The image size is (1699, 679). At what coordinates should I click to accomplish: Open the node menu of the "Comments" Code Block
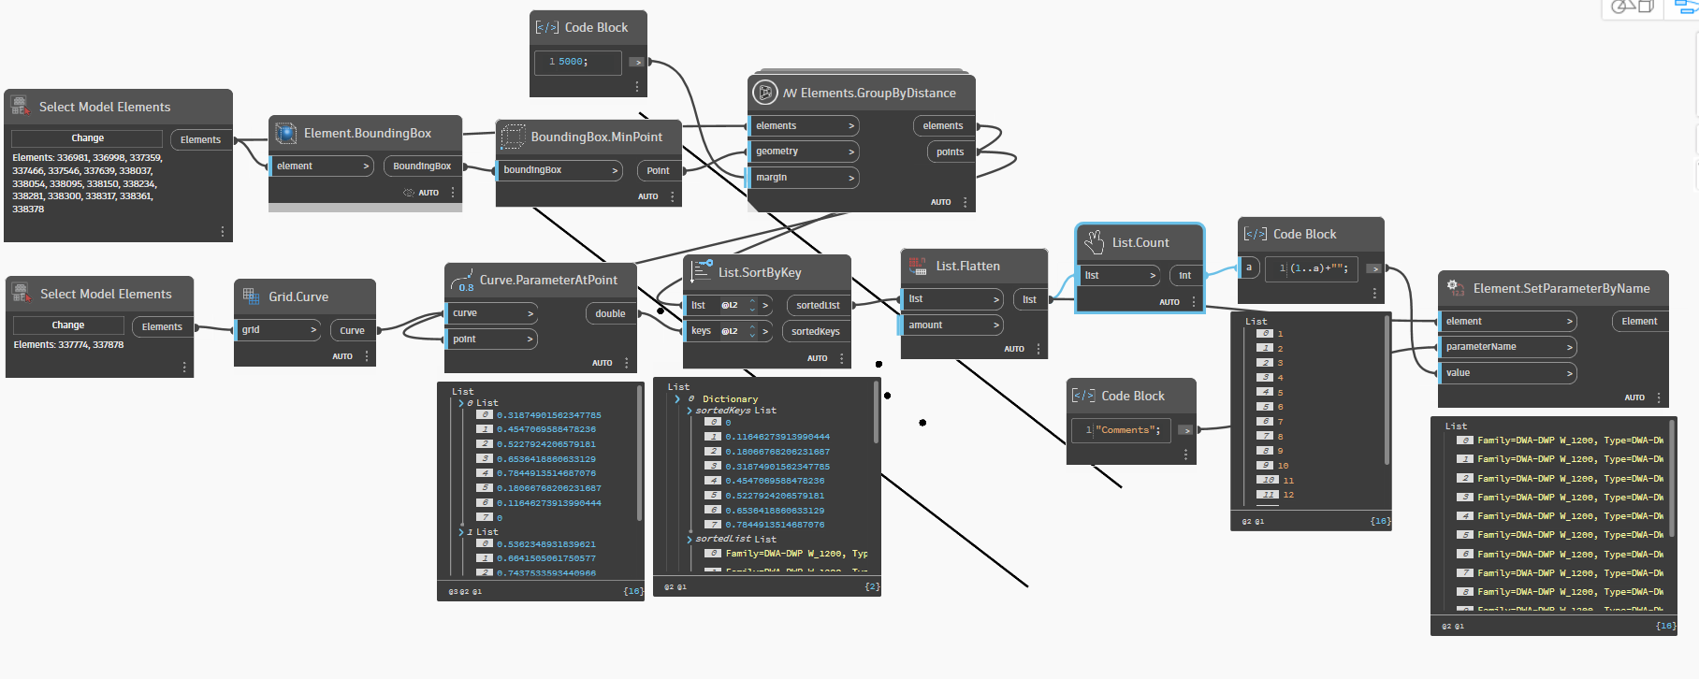click(1185, 455)
